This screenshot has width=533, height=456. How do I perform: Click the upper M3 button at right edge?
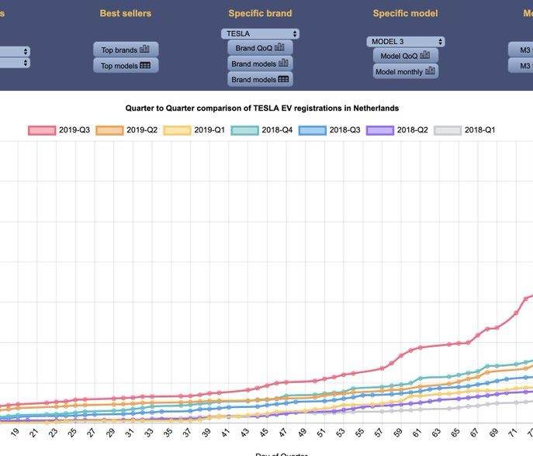(x=521, y=50)
